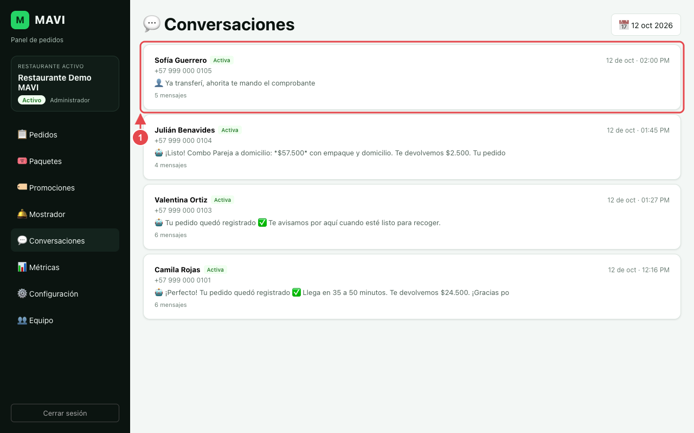Click timestamp 12 de oct · 01:45 PM
Image resolution: width=694 pixels, height=433 pixels.
tap(638, 130)
